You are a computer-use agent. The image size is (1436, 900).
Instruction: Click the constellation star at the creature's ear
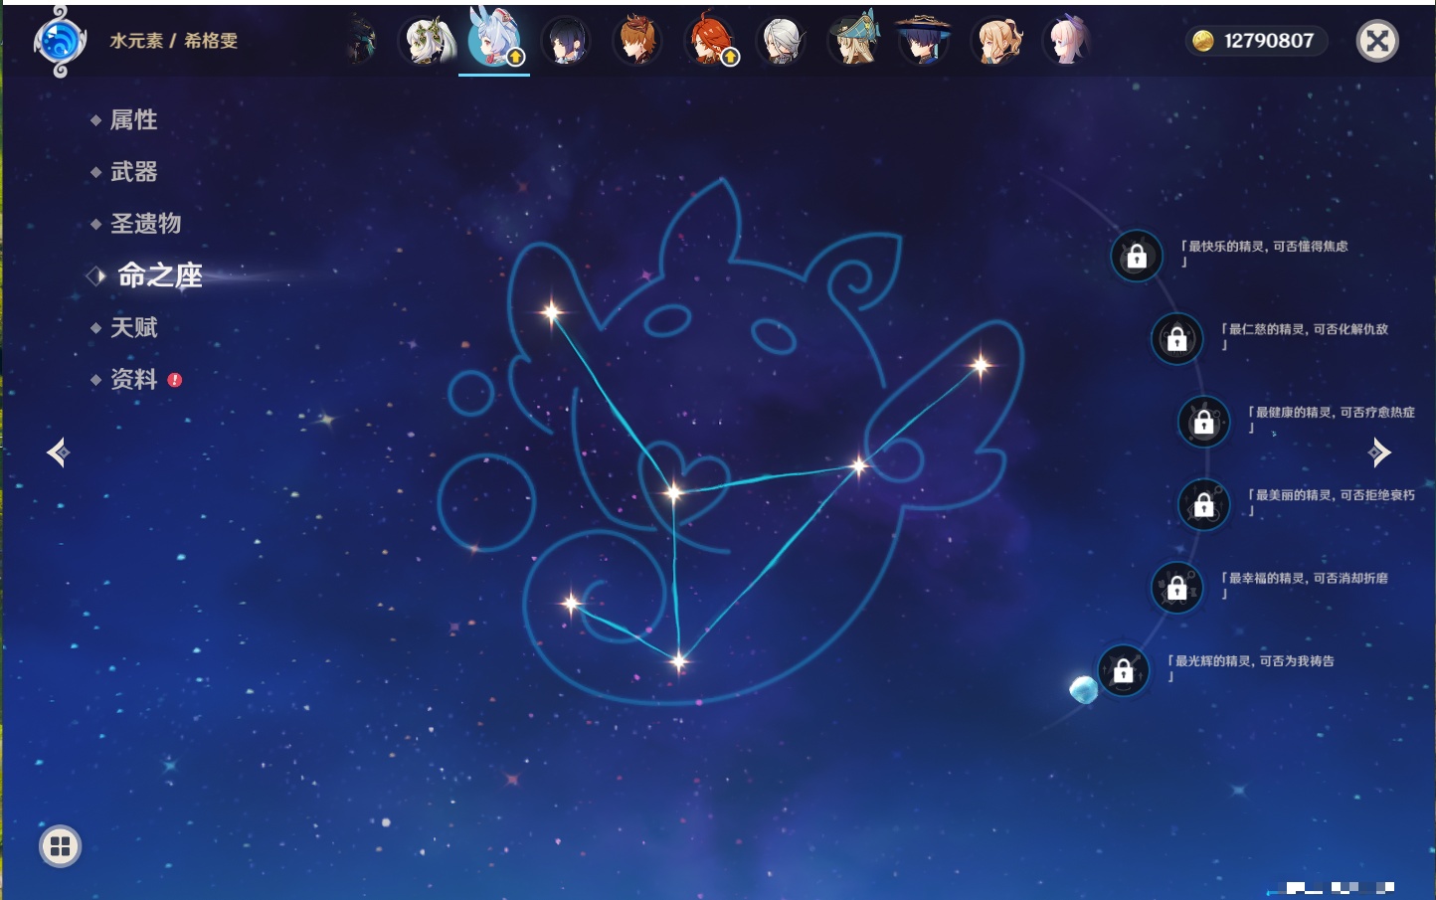551,312
